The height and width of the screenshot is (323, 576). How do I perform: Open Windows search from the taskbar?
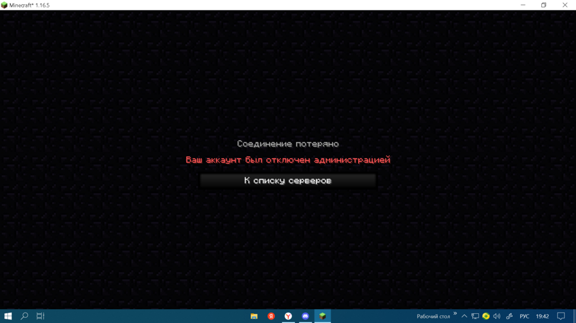pyautogui.click(x=24, y=316)
